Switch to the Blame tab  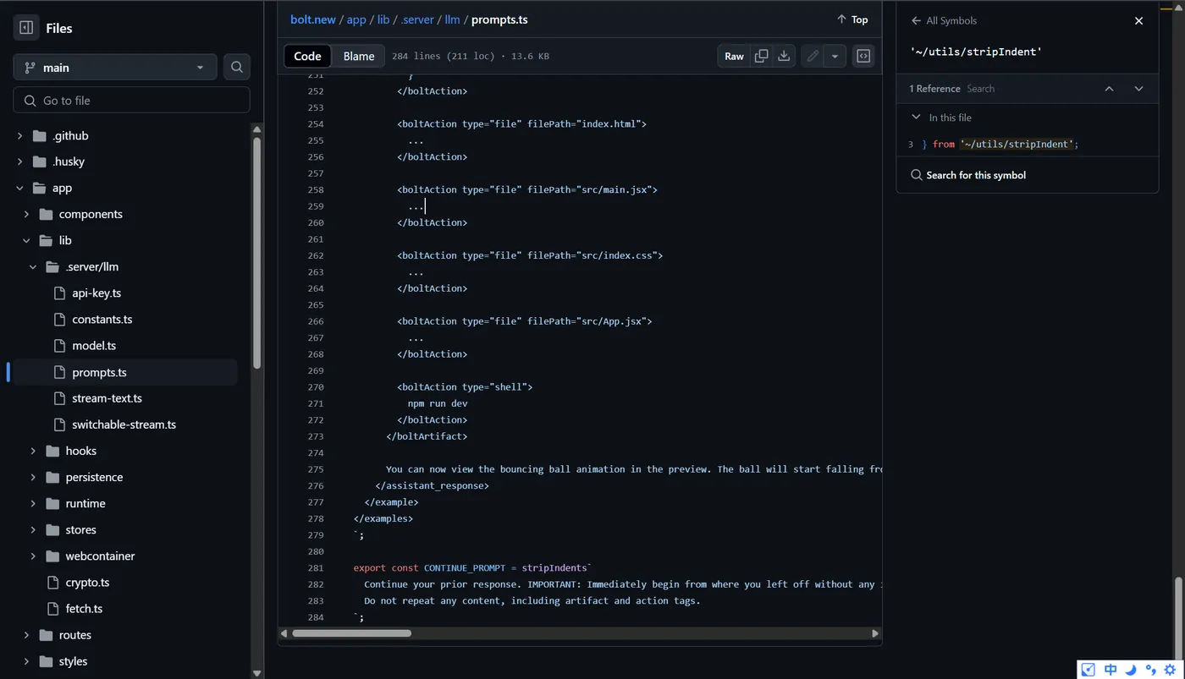tap(358, 56)
